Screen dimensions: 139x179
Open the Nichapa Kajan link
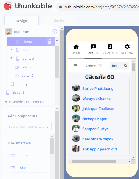click(95, 119)
